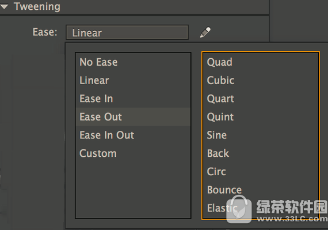
Task: Choose Linear in the ease list
Action: click(133, 81)
